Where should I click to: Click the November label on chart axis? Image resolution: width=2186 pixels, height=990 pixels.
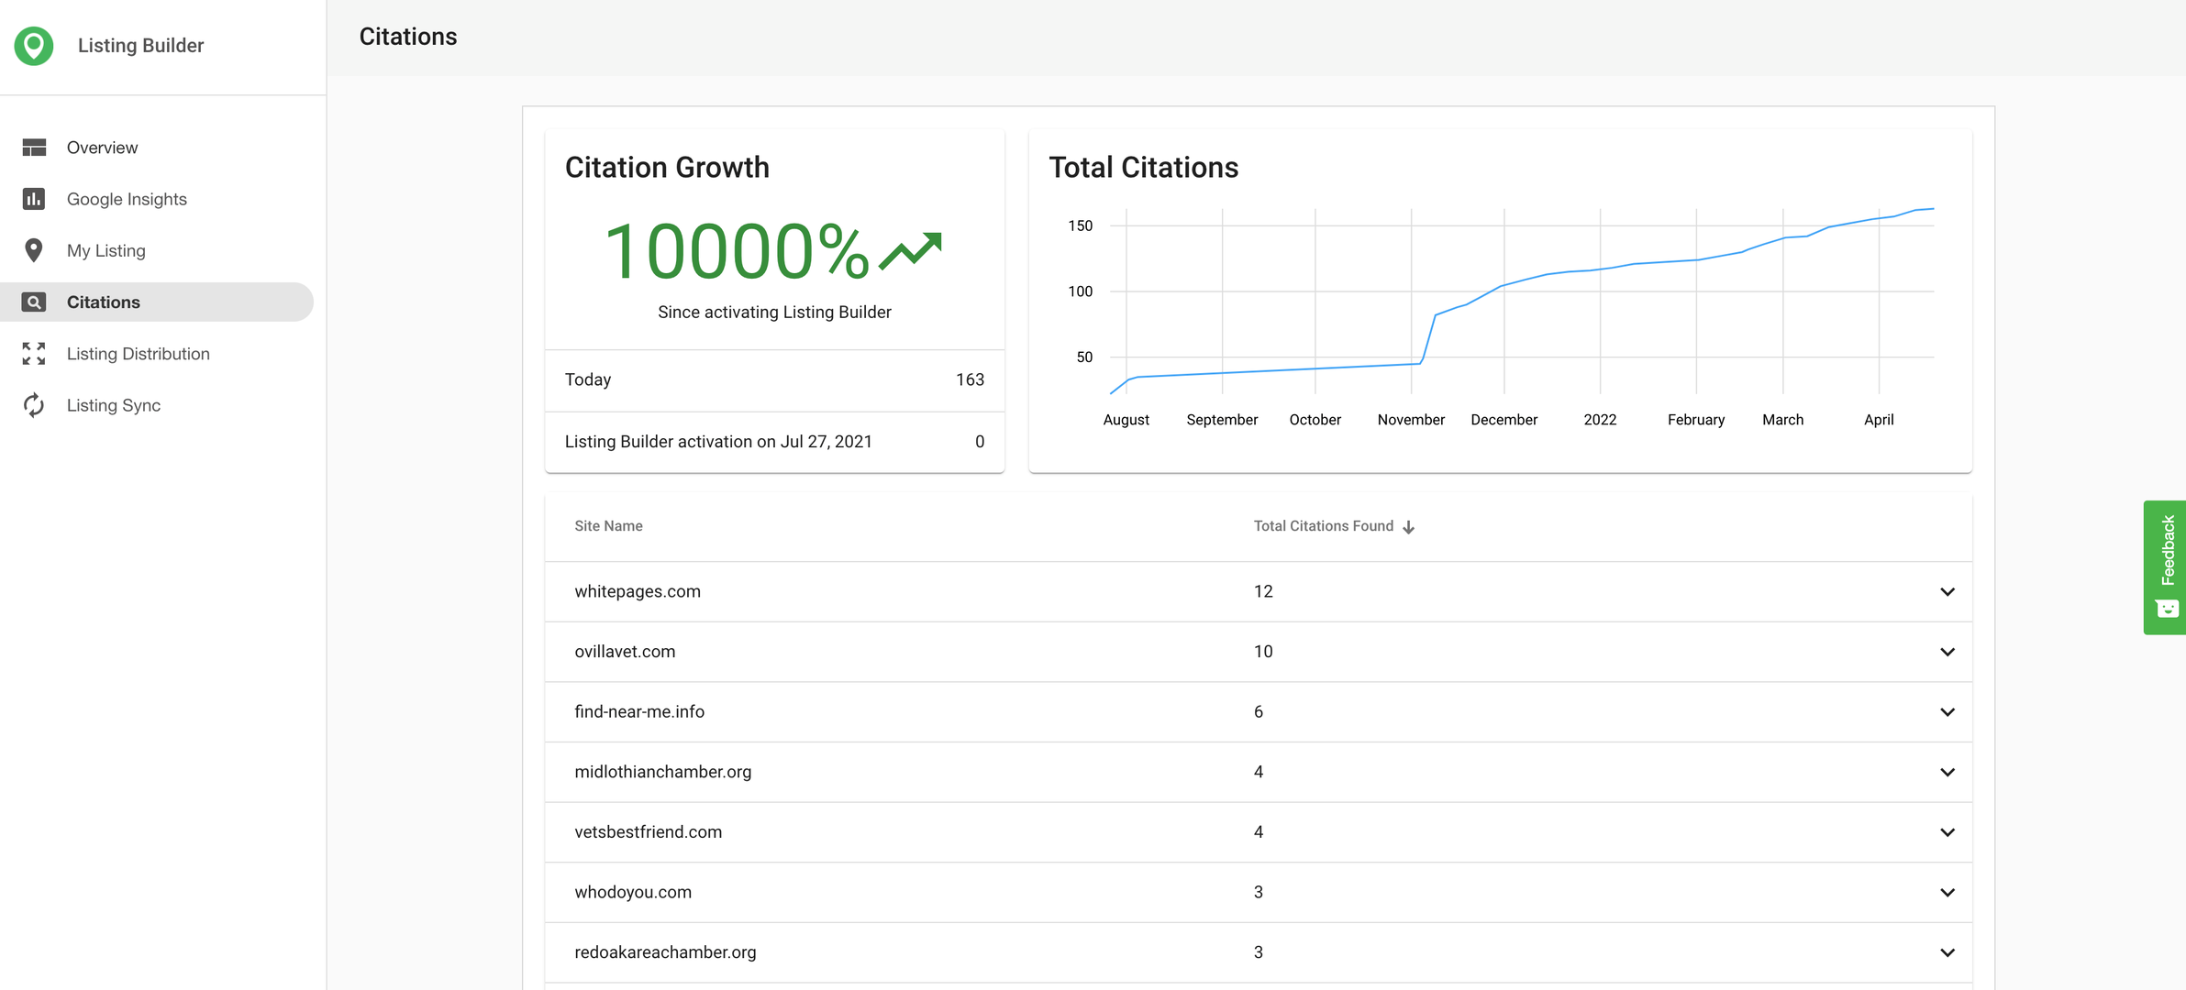(1411, 420)
